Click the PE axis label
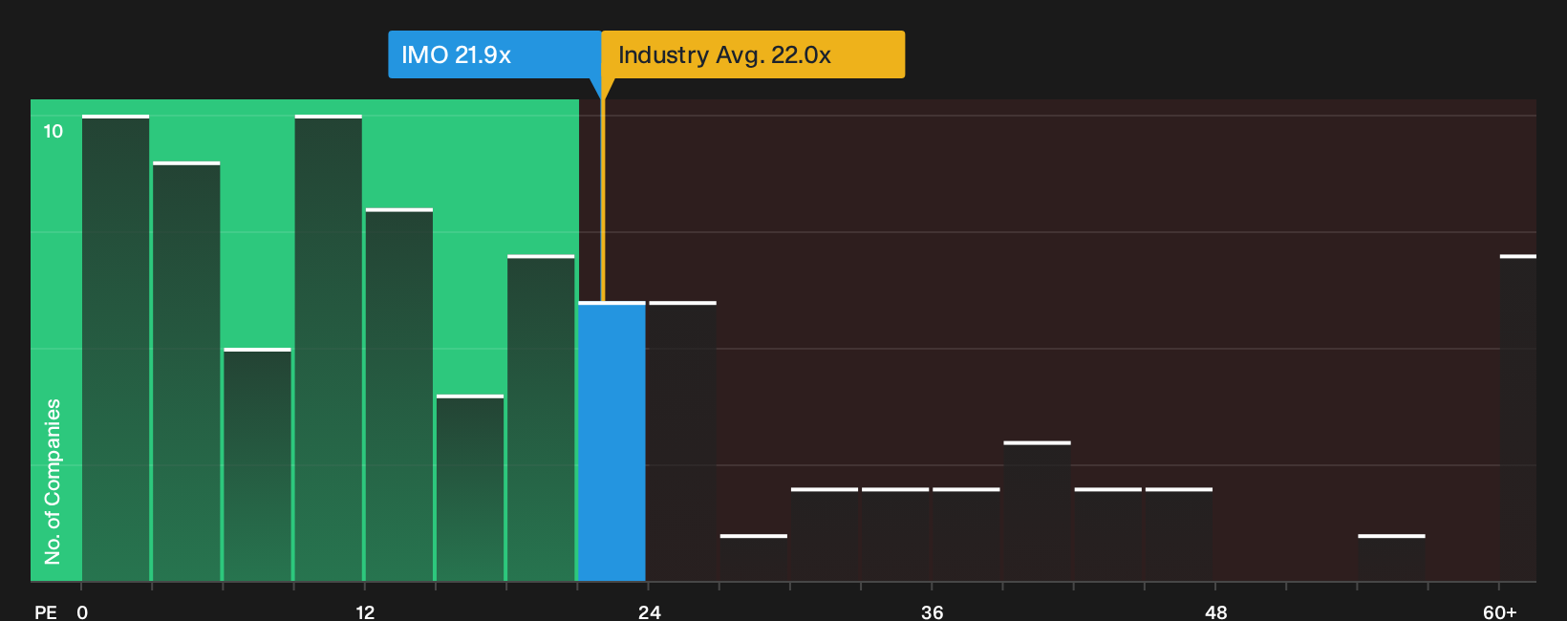Screen dimensions: 1567x621 click(46, 611)
